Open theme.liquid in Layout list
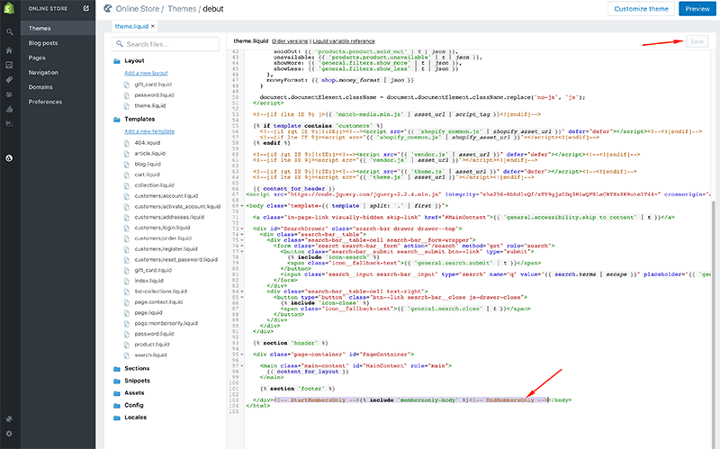 point(150,105)
